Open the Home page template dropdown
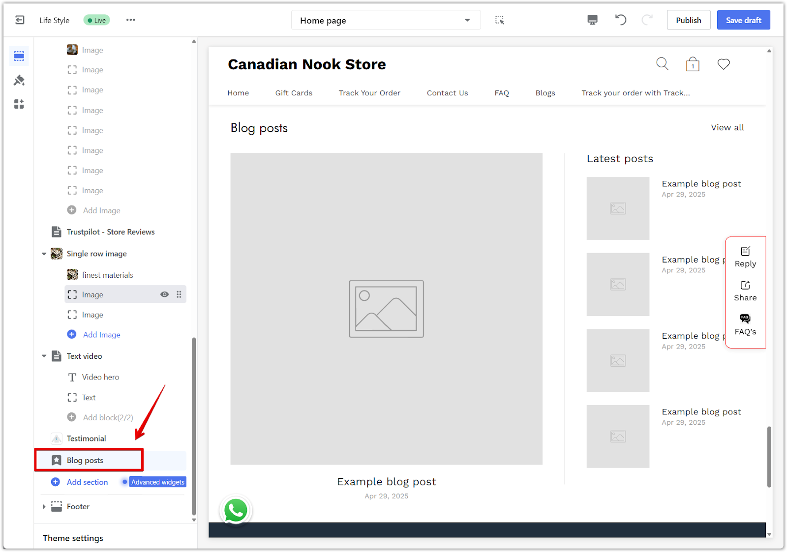 (386, 20)
